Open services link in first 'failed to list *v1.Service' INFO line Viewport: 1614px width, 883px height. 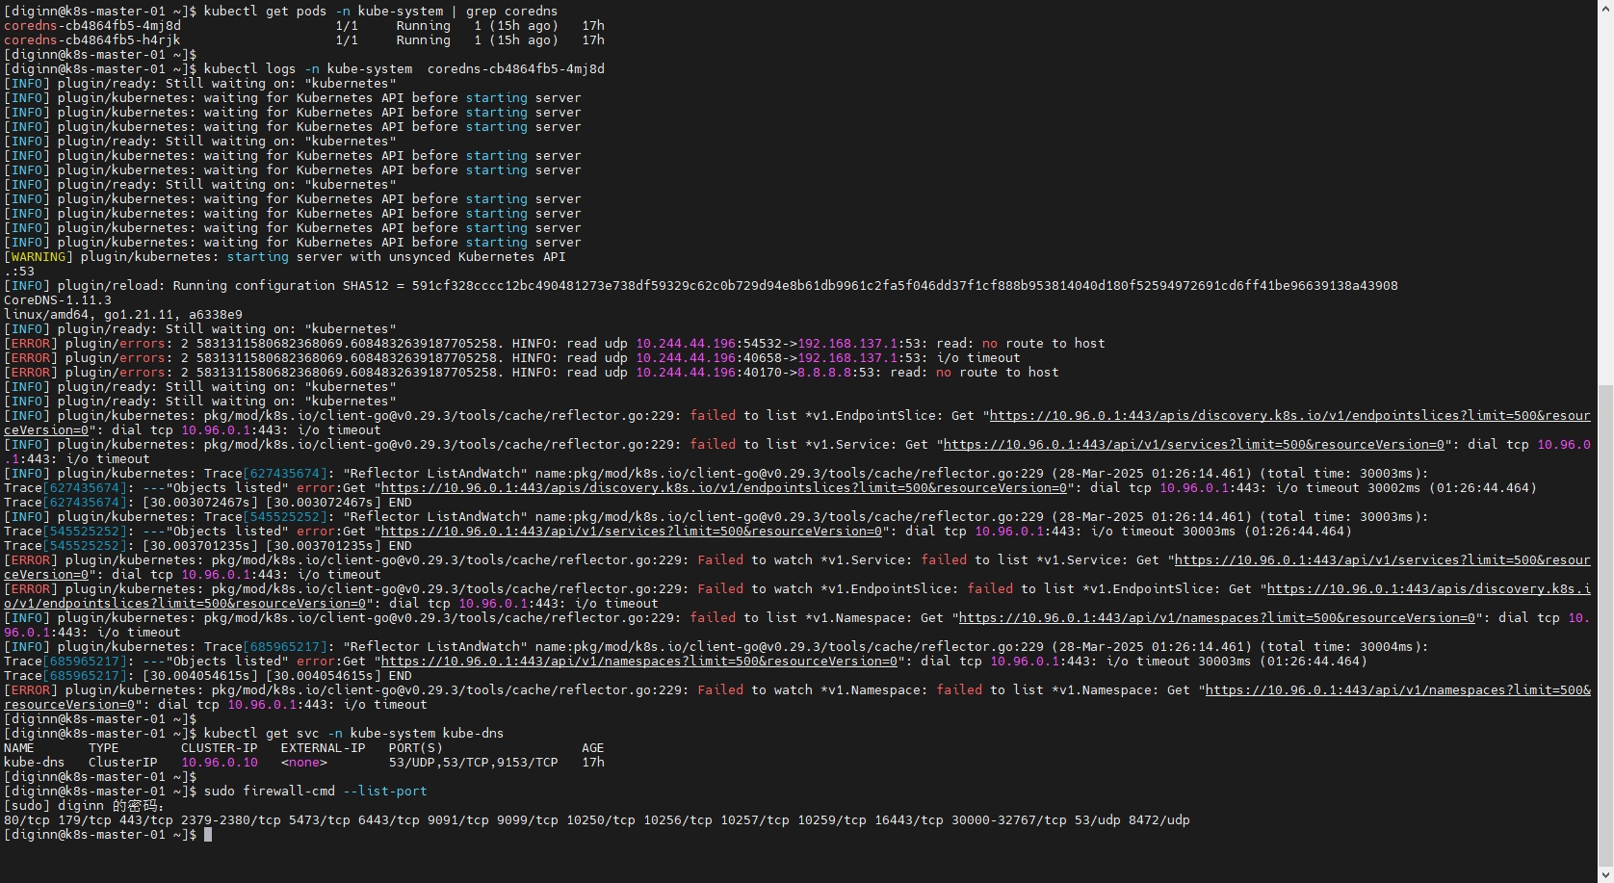(x=1193, y=445)
